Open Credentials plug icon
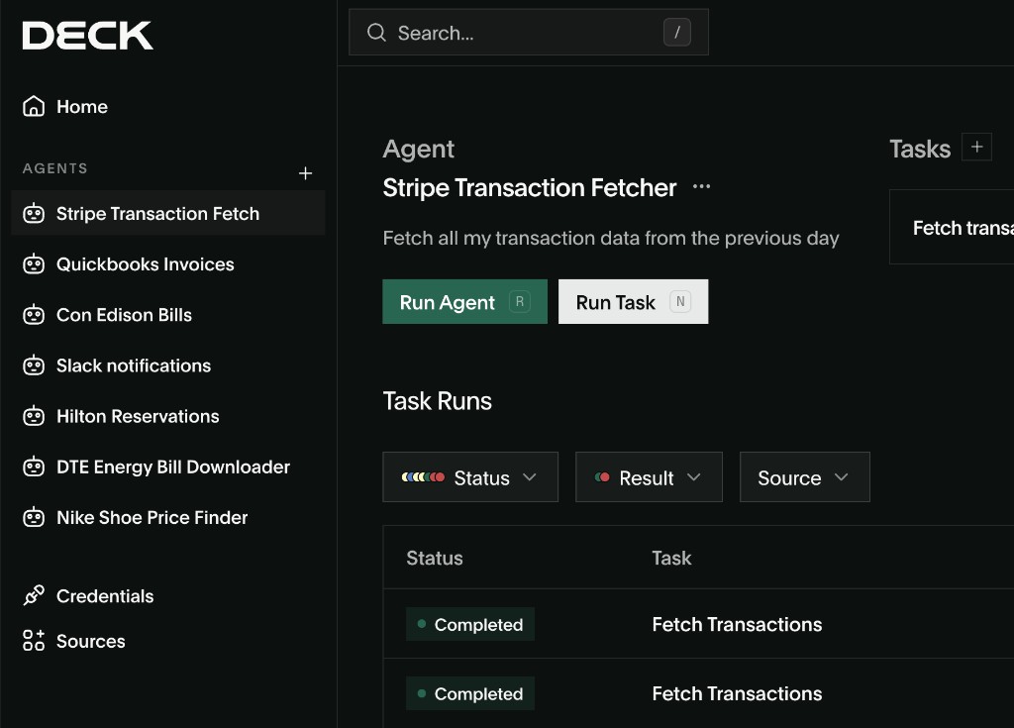This screenshot has width=1014, height=728. point(34,596)
